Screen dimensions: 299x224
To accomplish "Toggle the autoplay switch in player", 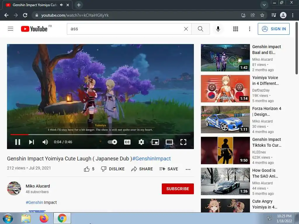I will (112, 142).
